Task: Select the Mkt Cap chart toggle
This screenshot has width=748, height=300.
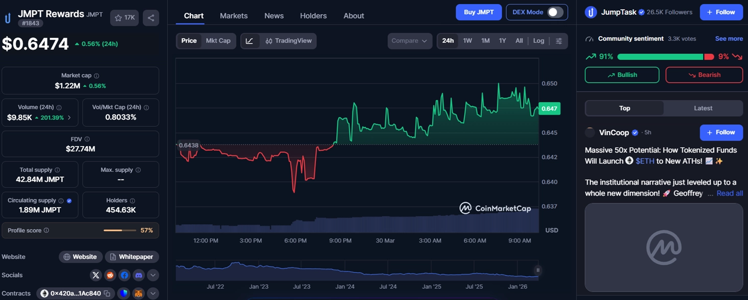Action: tap(218, 41)
